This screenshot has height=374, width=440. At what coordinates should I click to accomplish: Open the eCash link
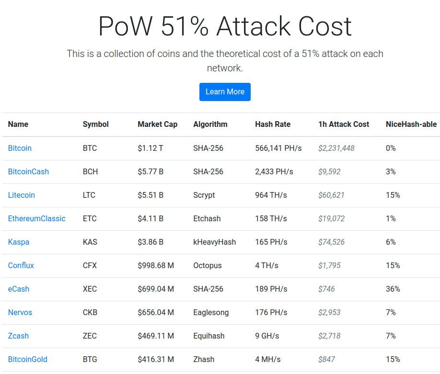pos(19,289)
